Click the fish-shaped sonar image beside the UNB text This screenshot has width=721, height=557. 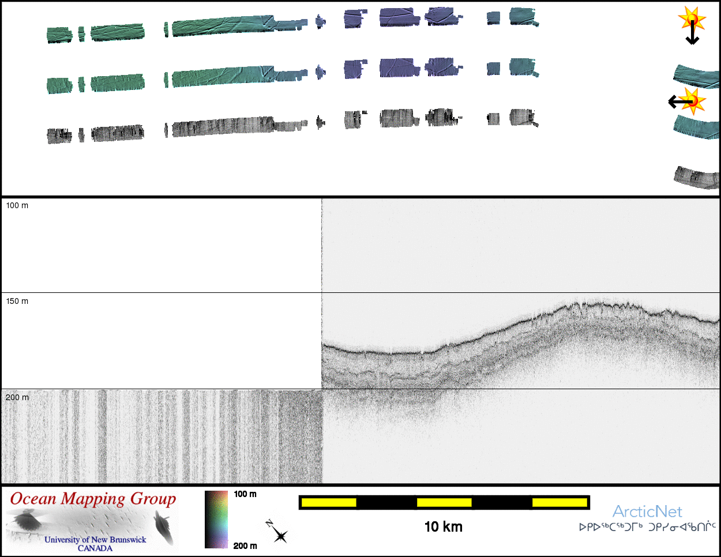(164, 528)
